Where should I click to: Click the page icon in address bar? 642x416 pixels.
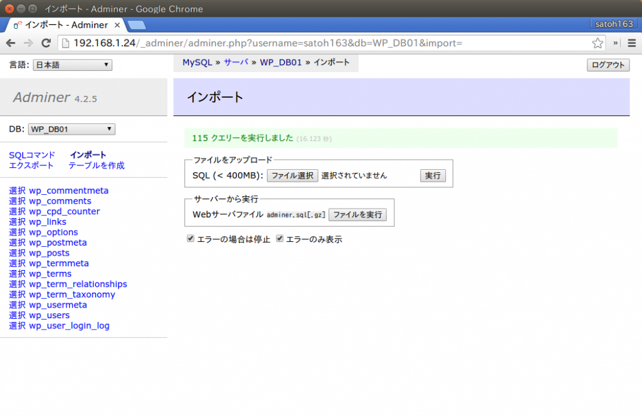pos(65,43)
